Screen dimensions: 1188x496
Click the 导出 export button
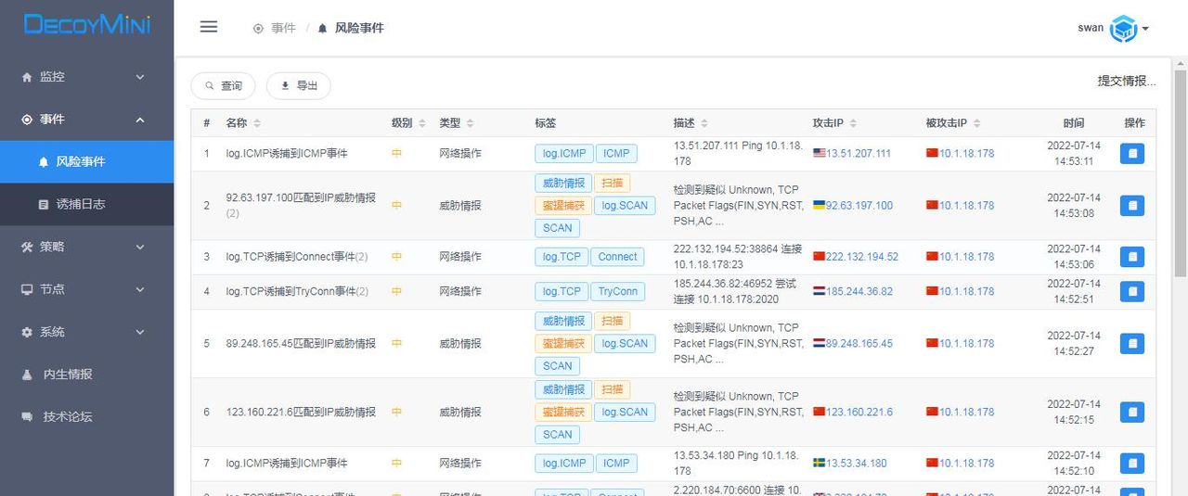coord(299,86)
